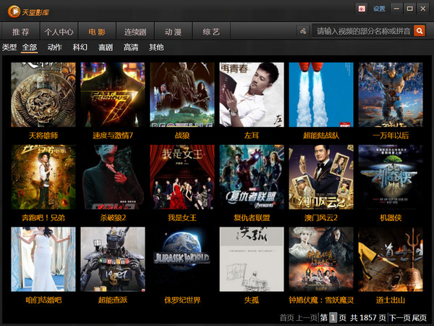This screenshot has width=434, height=326.
Task: Switch to the 推荐 tab
Action: 21,31
